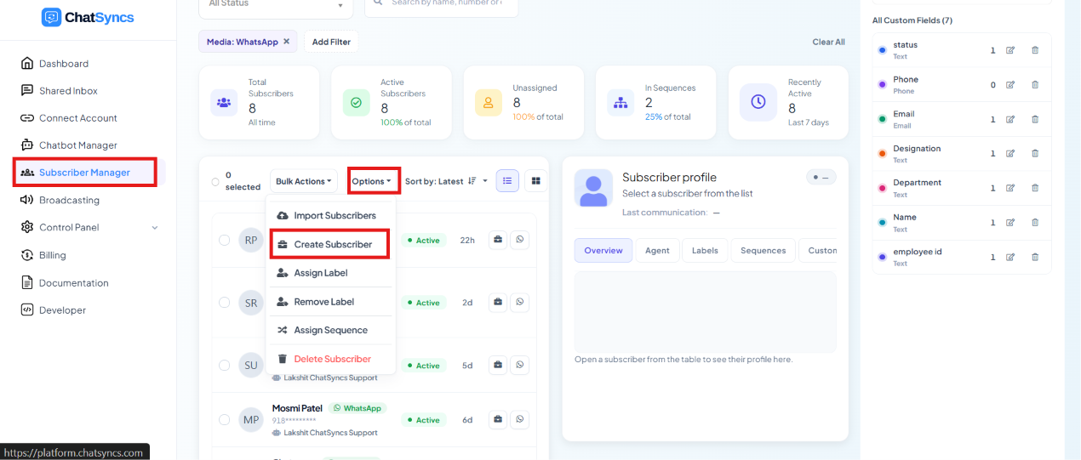
Task: Edit the Name custom field
Action: (x=1010, y=222)
